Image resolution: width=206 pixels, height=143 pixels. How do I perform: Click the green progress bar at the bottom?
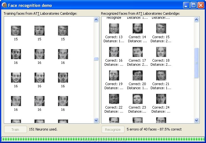pos(103,139)
